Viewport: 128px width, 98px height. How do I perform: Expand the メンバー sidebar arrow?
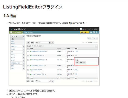point(23,58)
